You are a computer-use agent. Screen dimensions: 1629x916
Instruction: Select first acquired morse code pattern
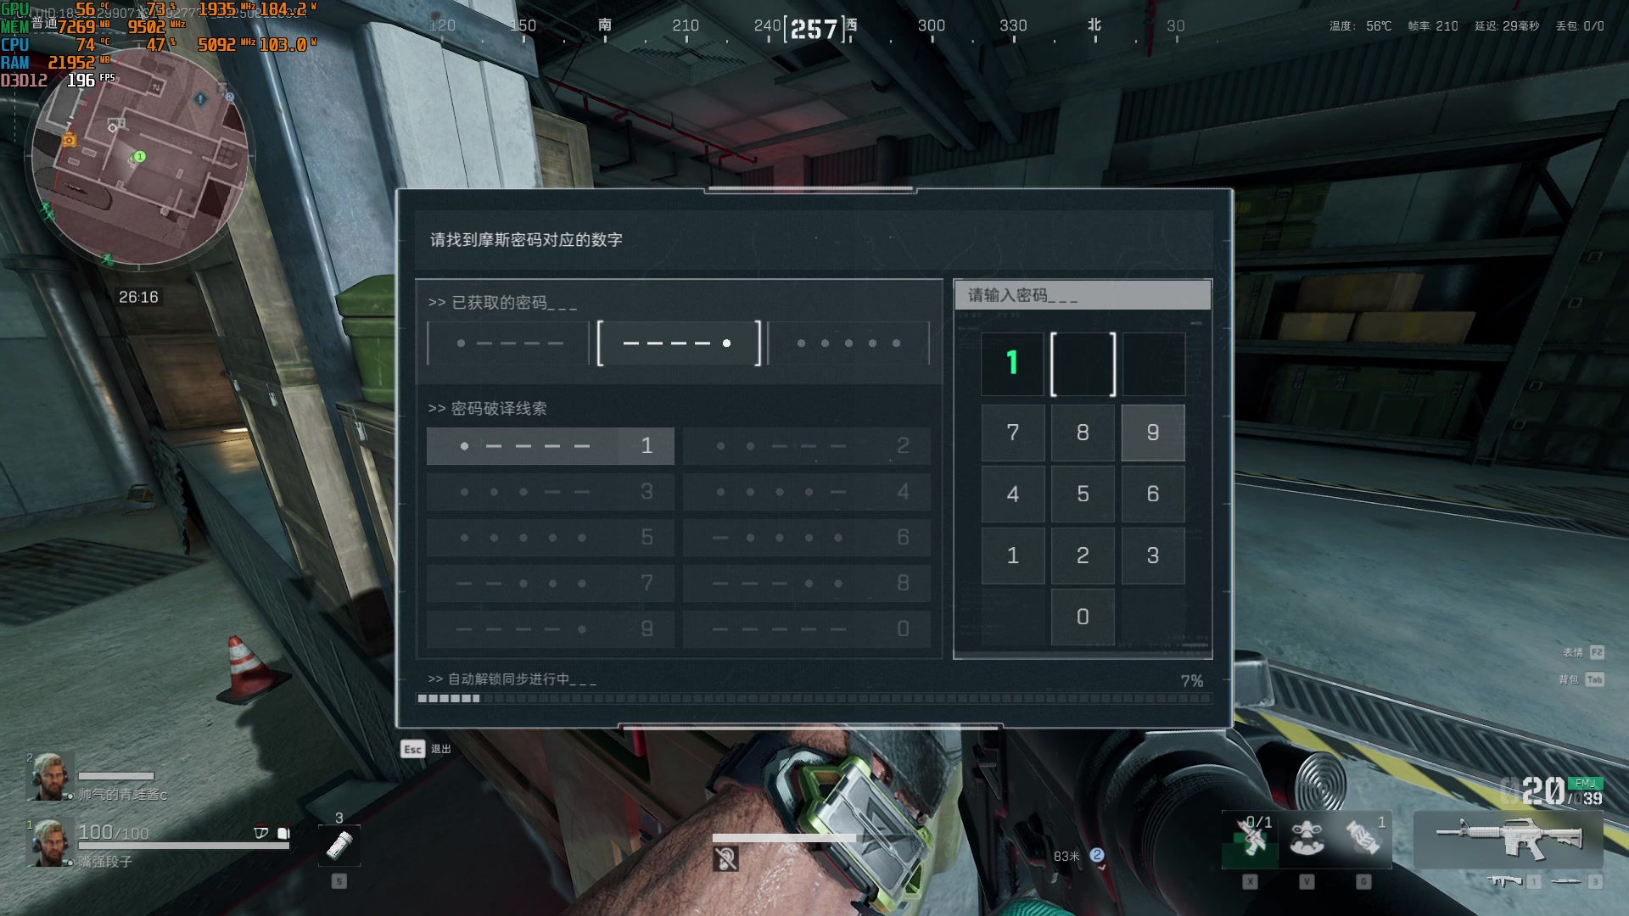click(508, 343)
